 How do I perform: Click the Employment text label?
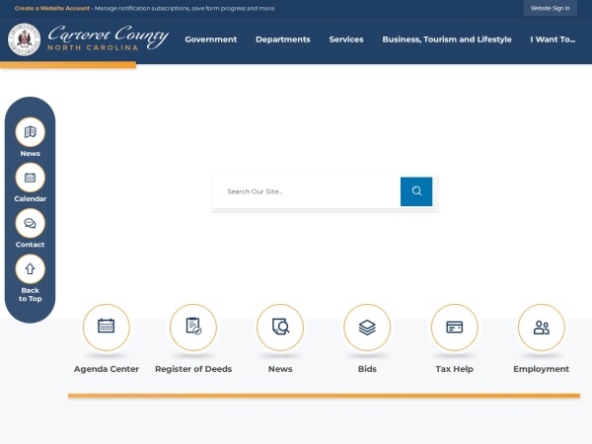click(541, 369)
